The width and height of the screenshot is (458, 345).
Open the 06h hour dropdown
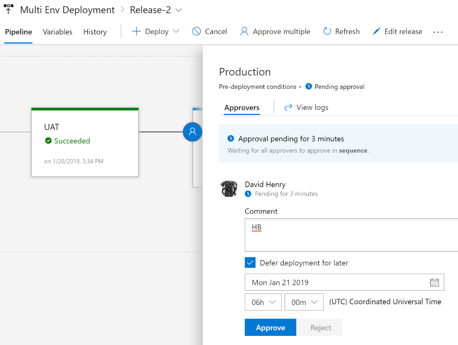tap(263, 302)
